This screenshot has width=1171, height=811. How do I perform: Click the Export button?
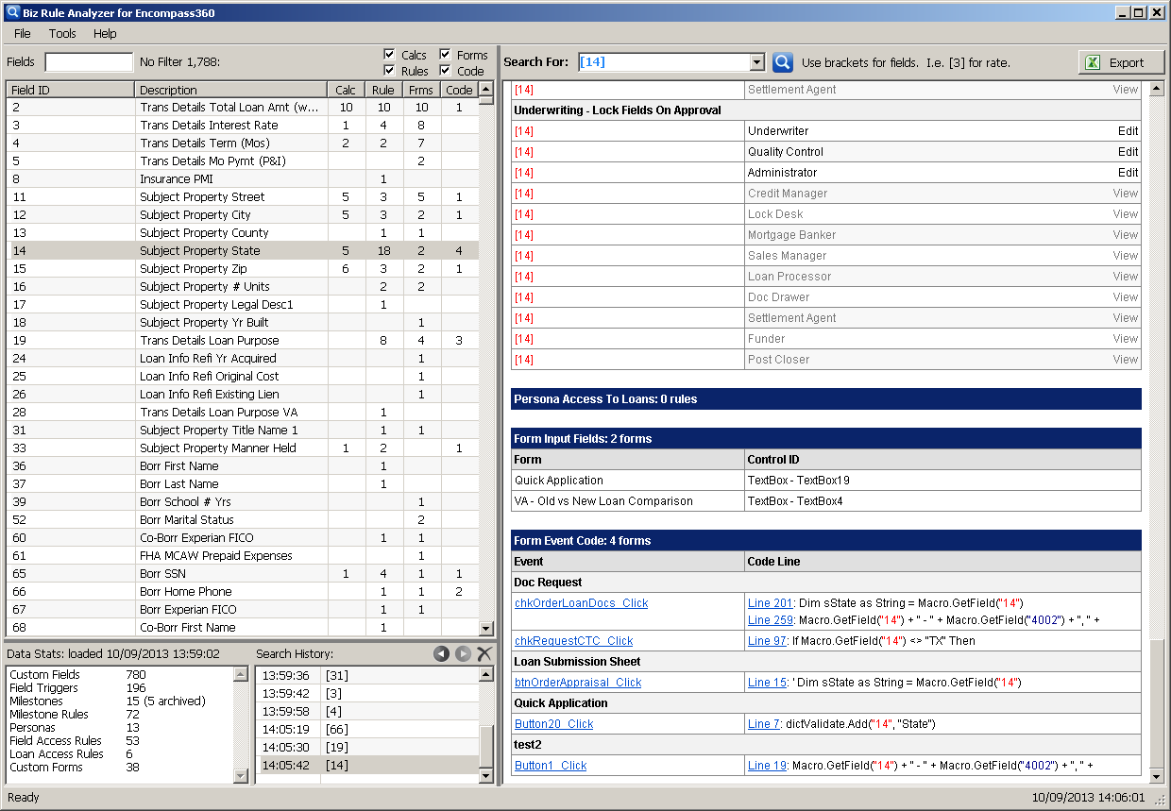(1120, 61)
